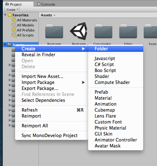This screenshot has height=166, width=157.
Task: Create a new Javascript file
Action: [116, 58]
